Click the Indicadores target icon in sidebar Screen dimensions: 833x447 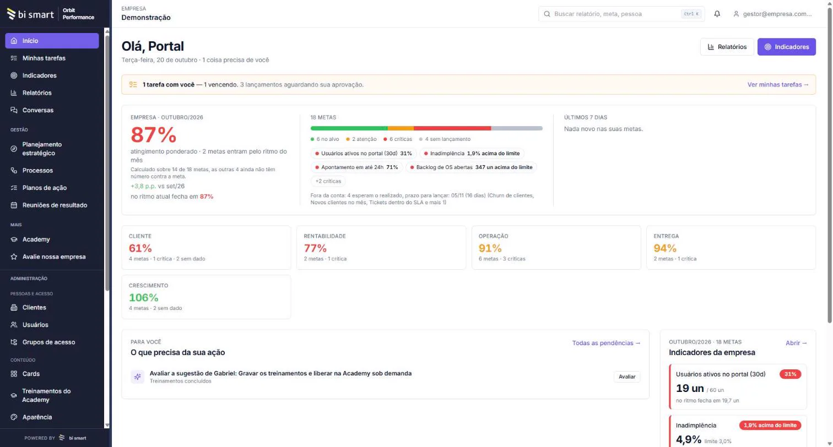coord(14,75)
